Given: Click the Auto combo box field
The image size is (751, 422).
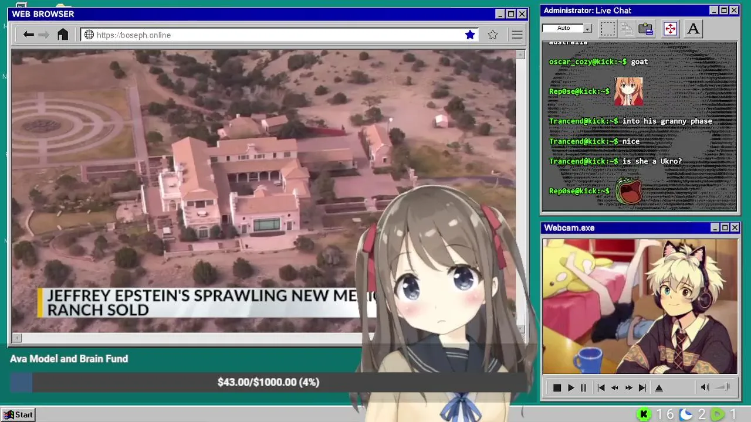Looking at the screenshot, I should point(567,28).
